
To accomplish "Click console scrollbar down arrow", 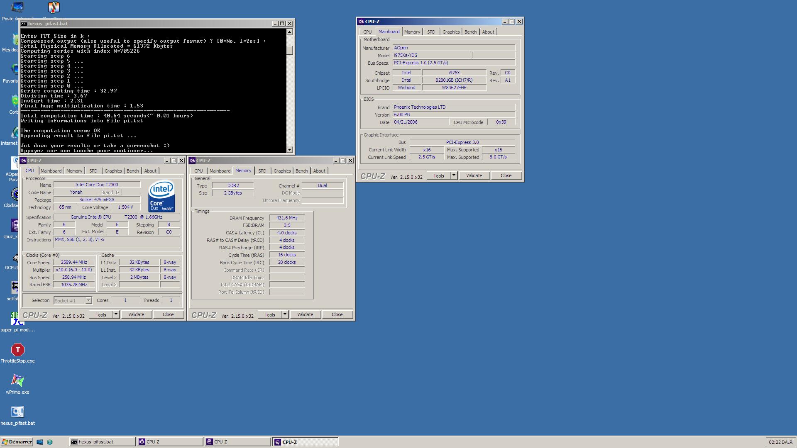I will 290,150.
